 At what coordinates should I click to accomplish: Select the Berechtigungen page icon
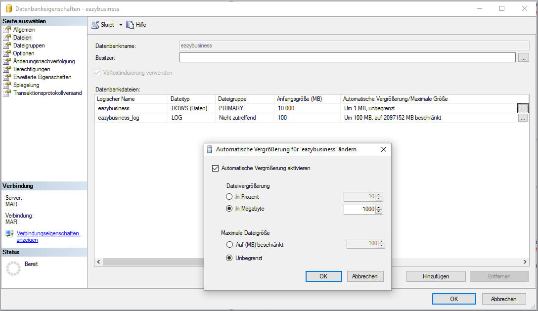[x=7, y=69]
